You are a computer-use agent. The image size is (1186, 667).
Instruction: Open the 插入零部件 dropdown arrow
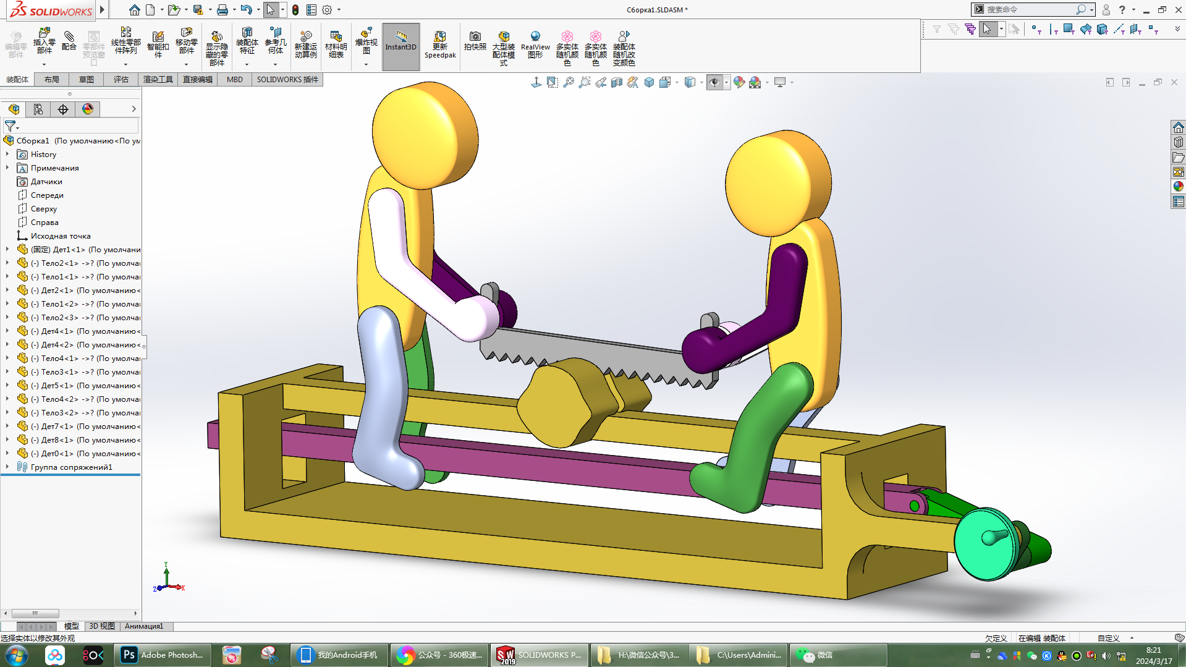(x=44, y=65)
